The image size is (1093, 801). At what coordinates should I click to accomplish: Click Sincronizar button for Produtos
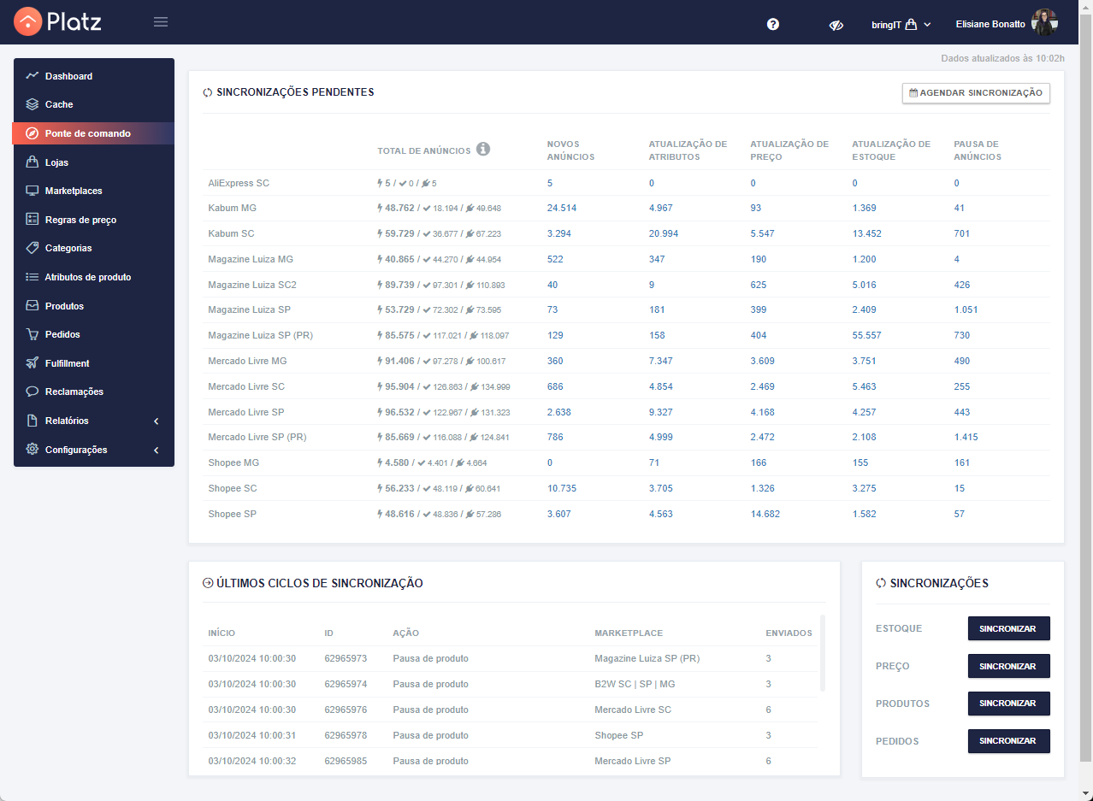tap(1008, 704)
